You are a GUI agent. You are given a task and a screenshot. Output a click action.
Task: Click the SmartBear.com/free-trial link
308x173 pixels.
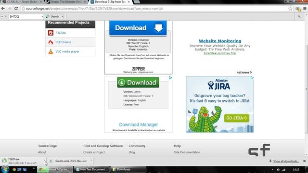[x=220, y=53]
